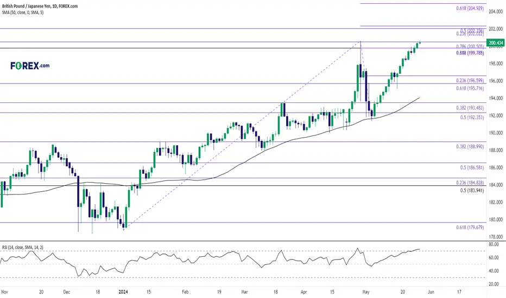Viewport: 506px width, 298px height.
Task: Select Fibonacci label 0.618 (204.929)
Action: pyautogui.click(x=470, y=8)
